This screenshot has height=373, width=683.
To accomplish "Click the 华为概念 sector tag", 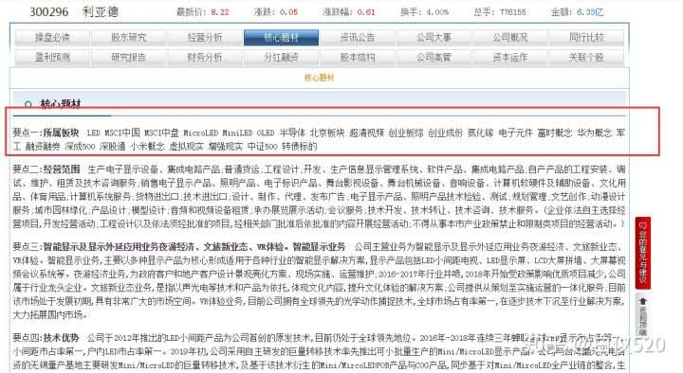I will pyautogui.click(x=594, y=133).
